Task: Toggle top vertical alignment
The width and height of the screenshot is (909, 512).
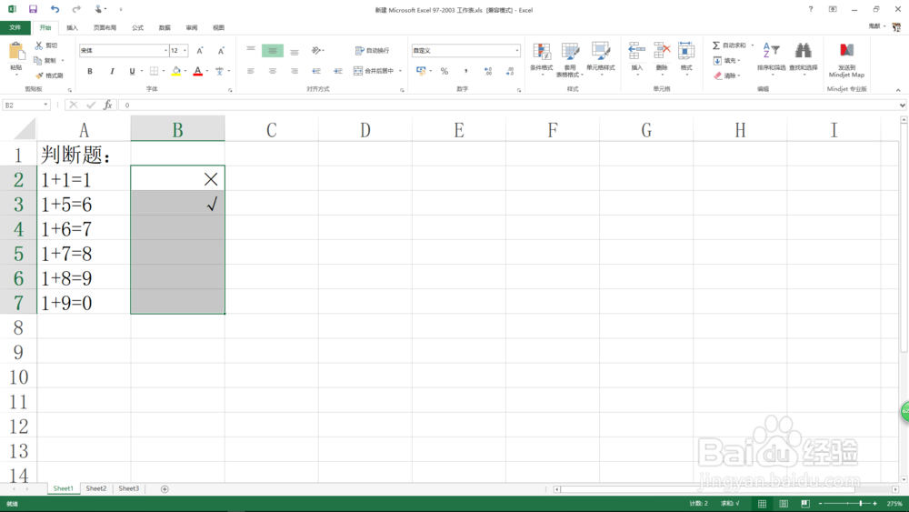Action: (251, 50)
